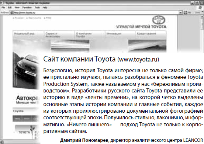Click the Go arrow button
204x144 pixels.
pyautogui.click(x=186, y=13)
